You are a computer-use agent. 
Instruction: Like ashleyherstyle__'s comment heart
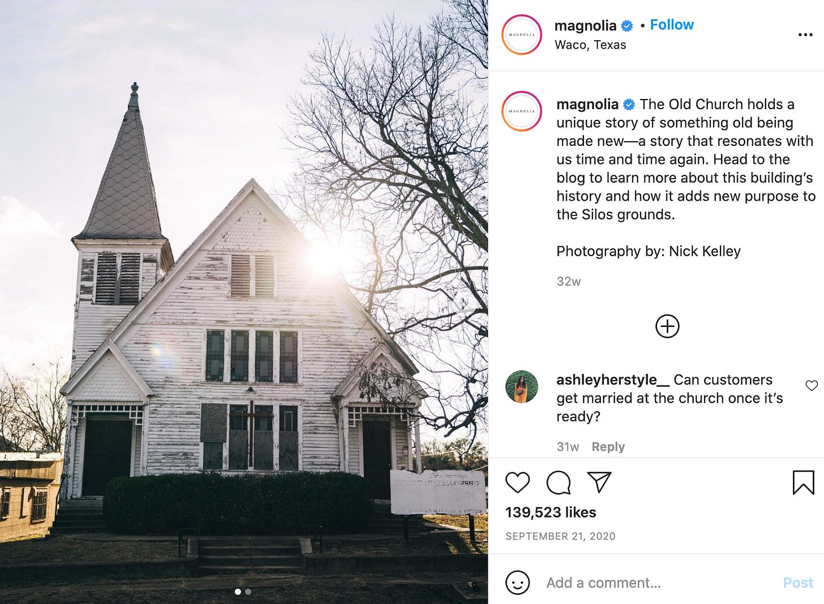point(812,385)
